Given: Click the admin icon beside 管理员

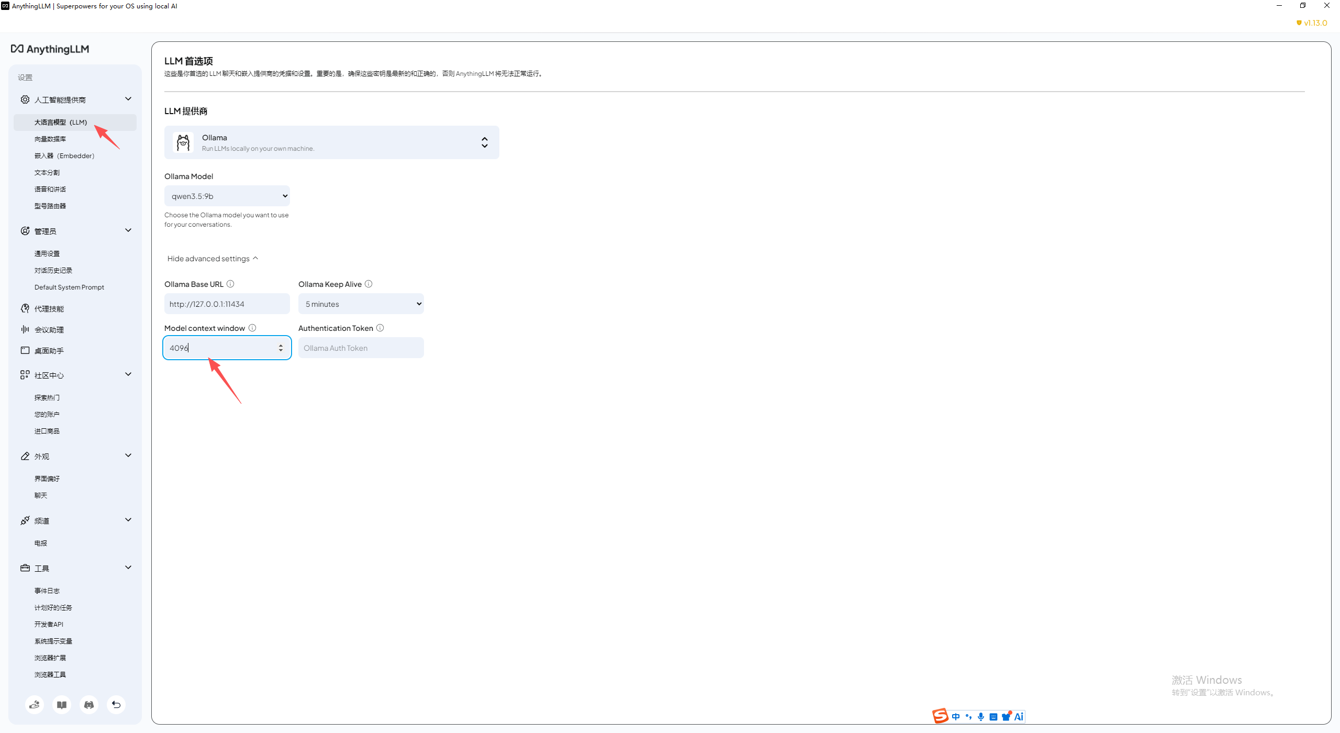Looking at the screenshot, I should (25, 231).
